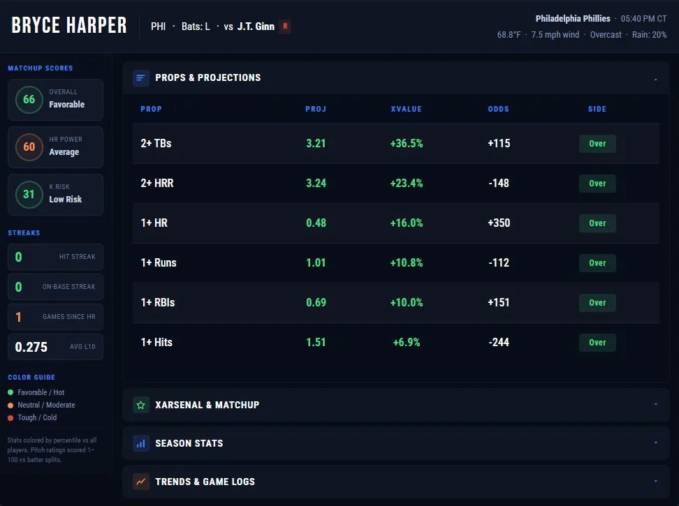This screenshot has width=679, height=506.
Task: Click the +36.5% xValue cell
Action: pyautogui.click(x=406, y=144)
